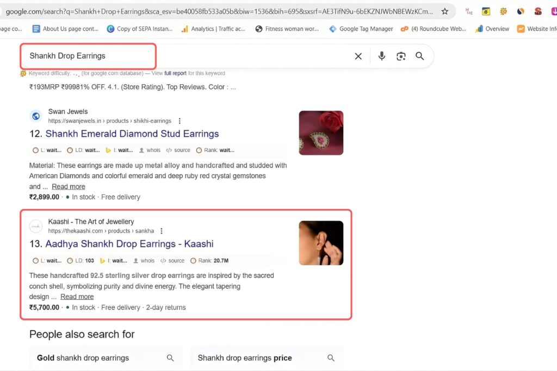Click the bookmark star in the address bar
The height and width of the screenshot is (371, 557).
[445, 10]
